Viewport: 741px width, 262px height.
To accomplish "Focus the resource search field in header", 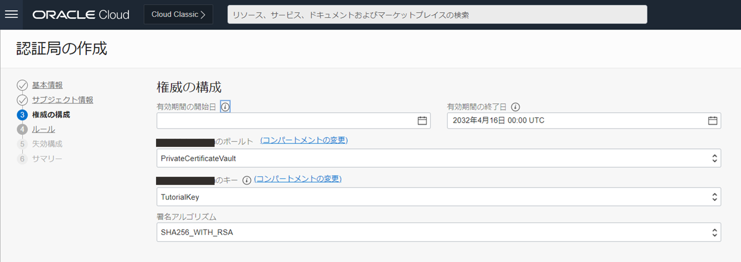I will point(437,15).
